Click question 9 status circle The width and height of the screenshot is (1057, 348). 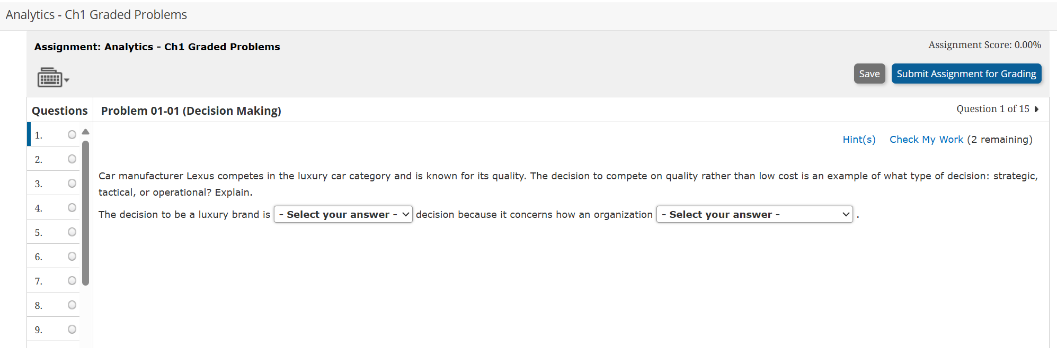72,329
